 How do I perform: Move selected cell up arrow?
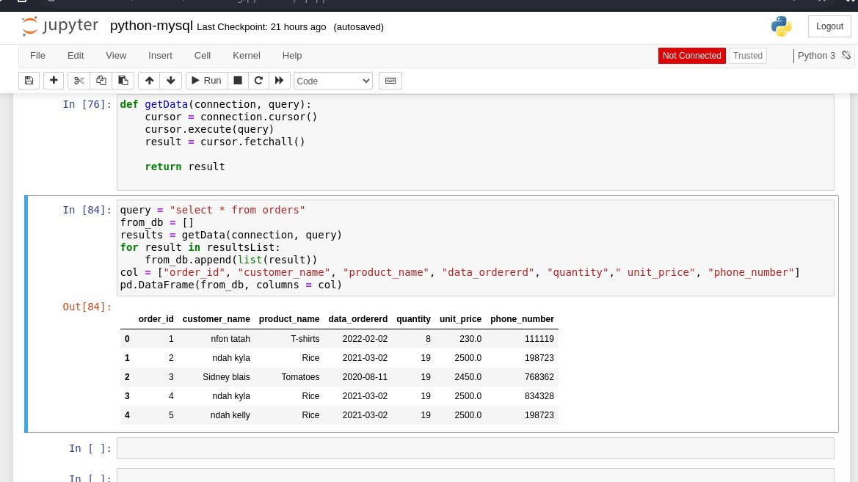tap(150, 81)
